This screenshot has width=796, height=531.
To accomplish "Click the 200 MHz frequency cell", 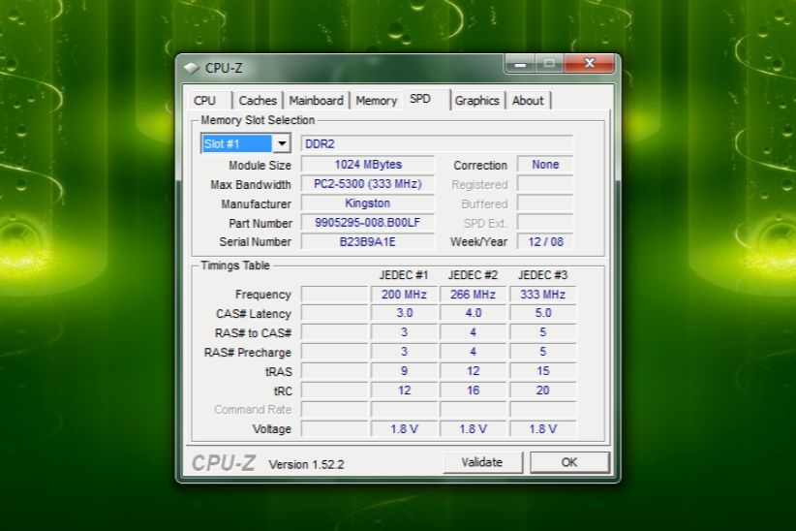I will pos(404,295).
